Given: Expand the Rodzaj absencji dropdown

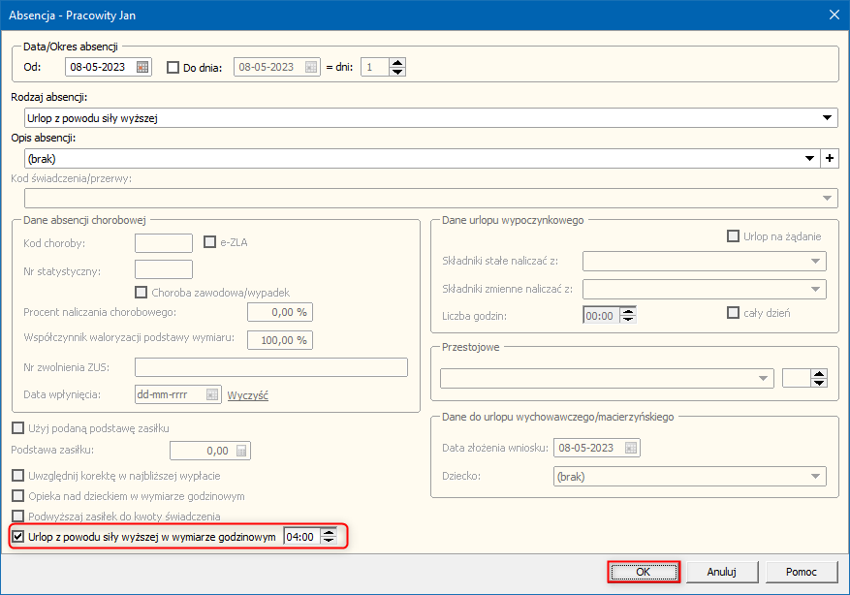Looking at the screenshot, I should [x=828, y=118].
